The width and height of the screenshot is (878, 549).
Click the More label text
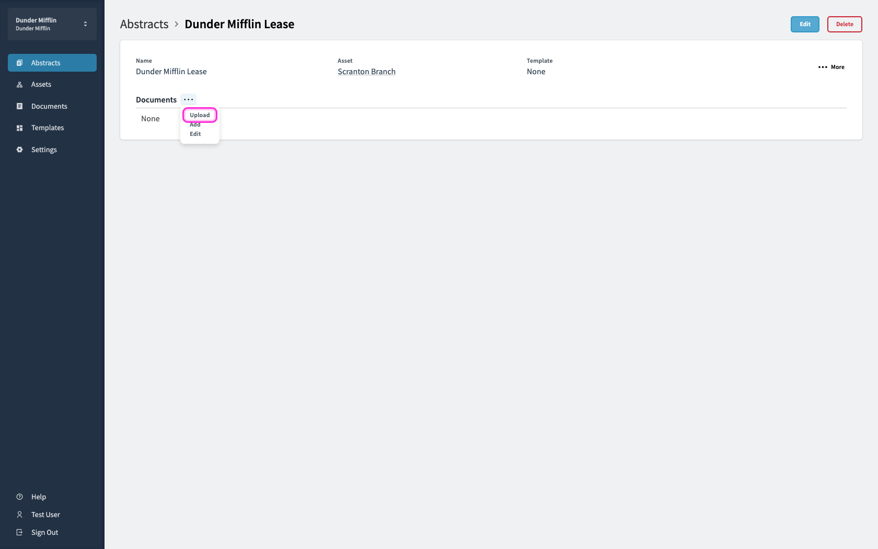pos(838,67)
